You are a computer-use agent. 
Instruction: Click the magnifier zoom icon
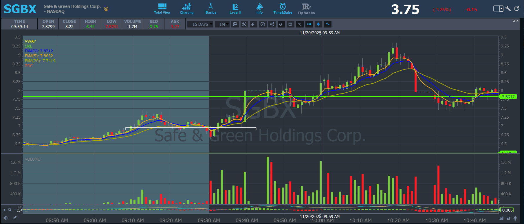coord(10,210)
